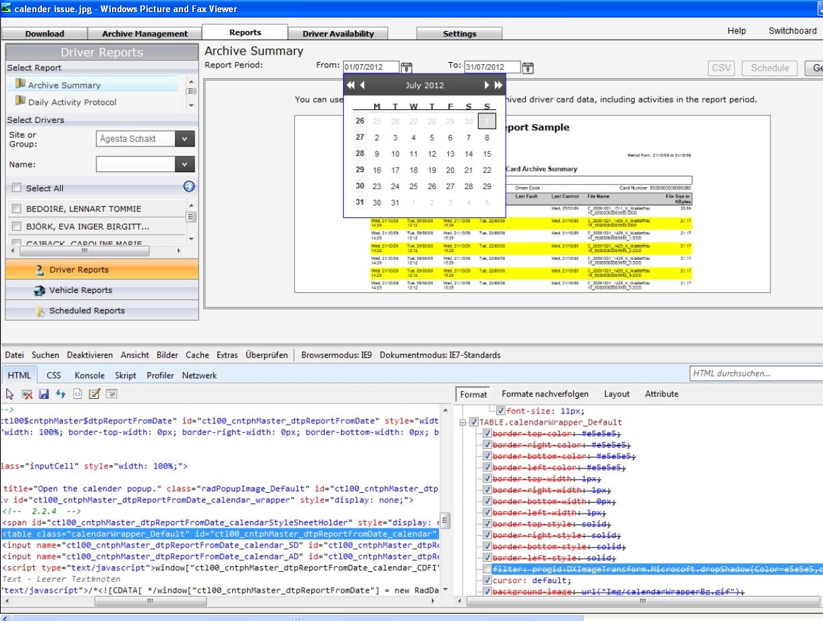Viewport: 823px width, 621px height.
Task: Open the Site or Group dropdown
Action: pyautogui.click(x=184, y=138)
